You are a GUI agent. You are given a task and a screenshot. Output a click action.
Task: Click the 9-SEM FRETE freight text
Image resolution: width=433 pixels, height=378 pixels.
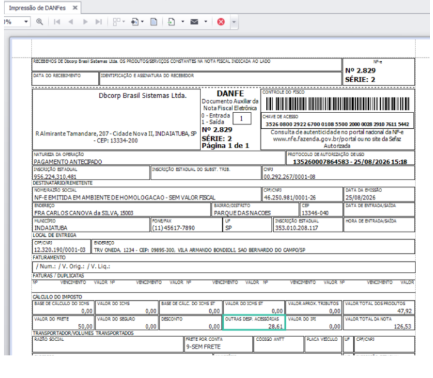204,347
